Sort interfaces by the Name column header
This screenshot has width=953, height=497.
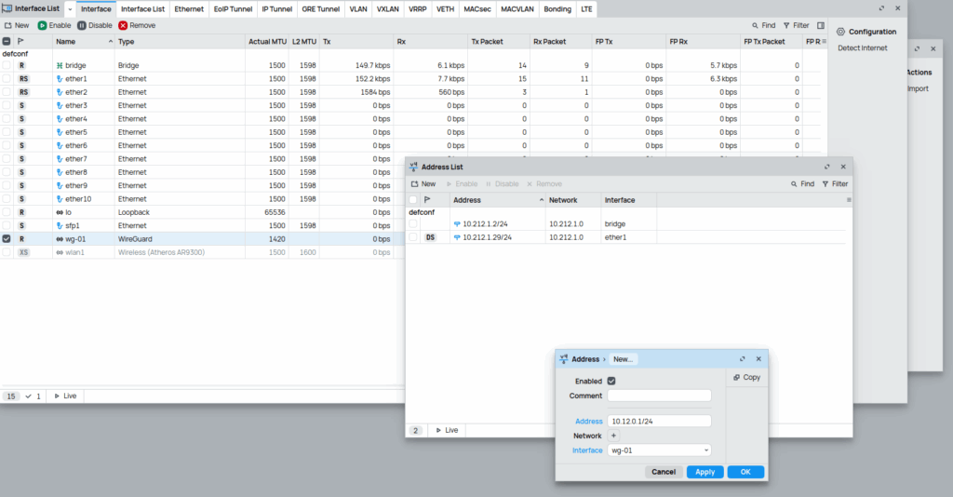click(x=65, y=42)
